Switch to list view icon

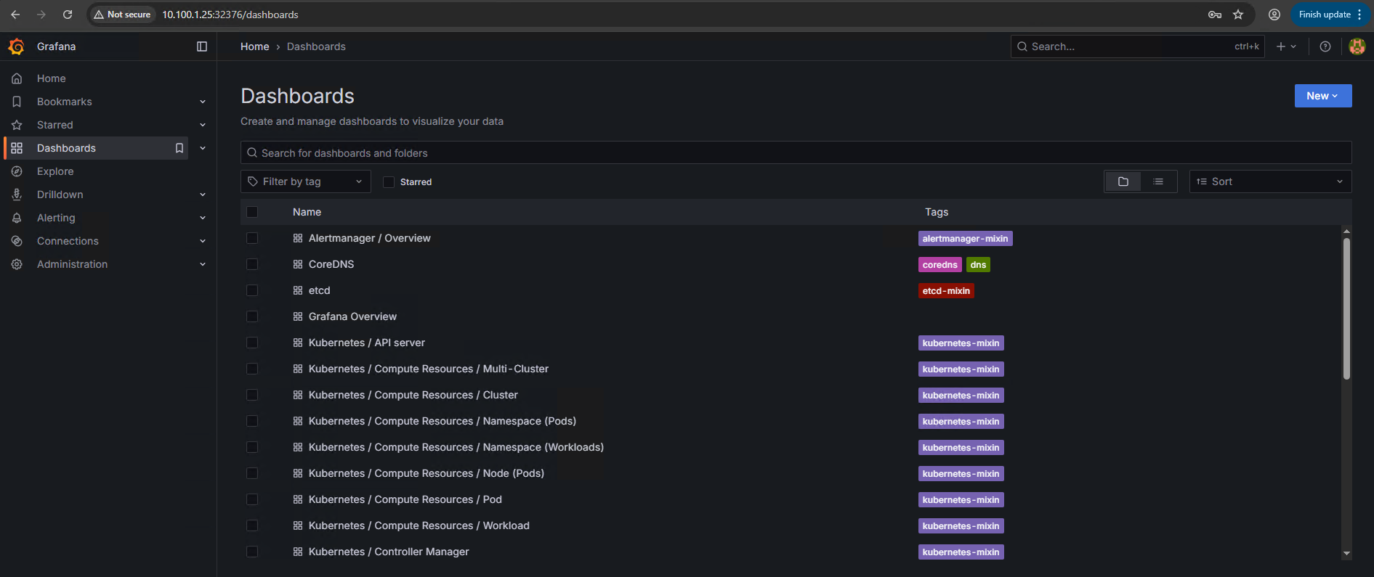(x=1158, y=181)
